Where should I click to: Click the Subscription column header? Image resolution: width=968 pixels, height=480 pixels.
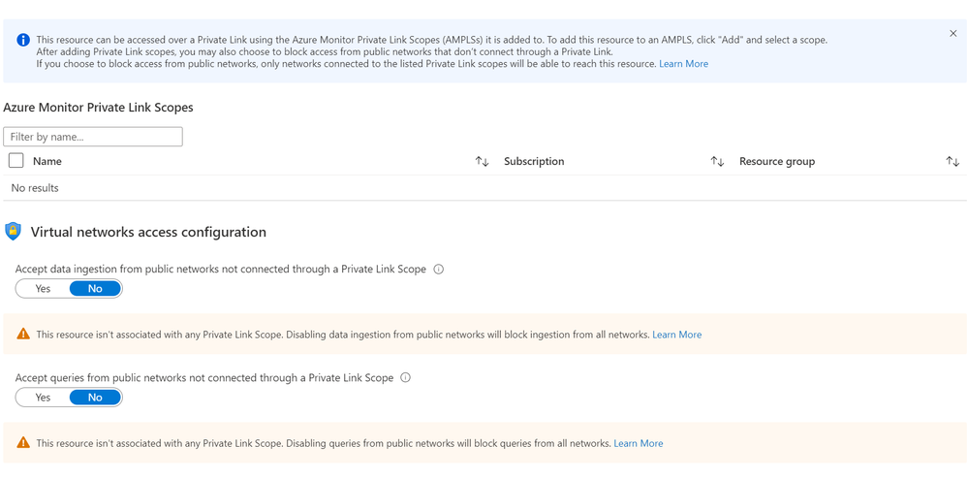[x=534, y=162]
